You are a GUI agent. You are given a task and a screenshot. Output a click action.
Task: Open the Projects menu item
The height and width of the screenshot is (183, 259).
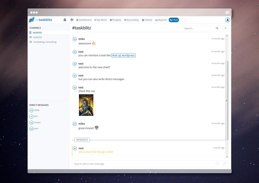coord(116,20)
